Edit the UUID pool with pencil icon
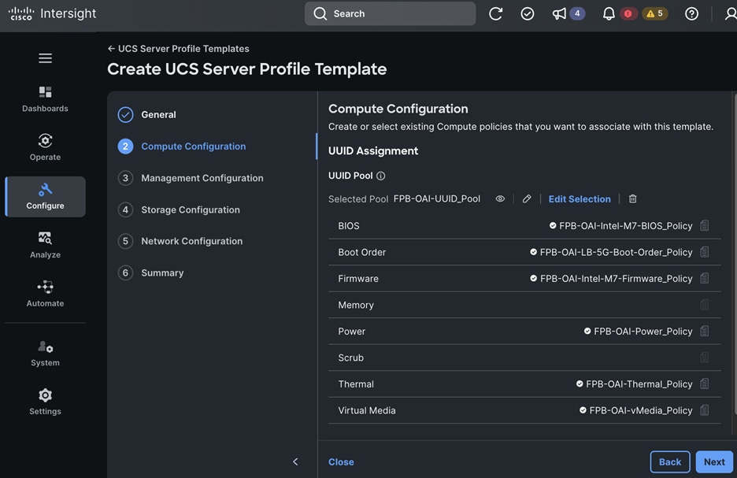737x478 pixels. [x=527, y=198]
